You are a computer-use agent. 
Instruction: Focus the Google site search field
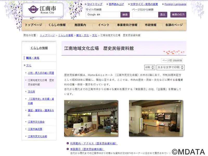103,15
